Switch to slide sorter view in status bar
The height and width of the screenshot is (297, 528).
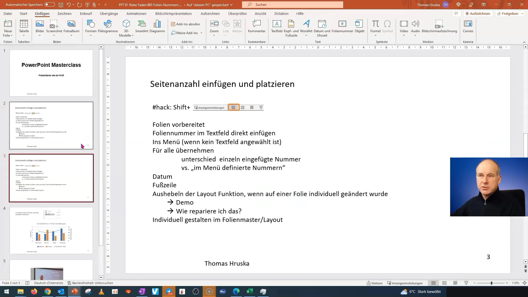[444, 283]
